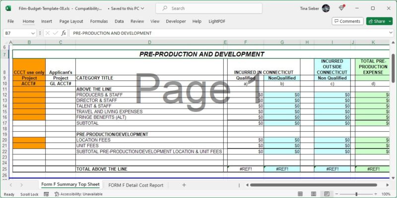The height and width of the screenshot is (198, 397).
Task: Click zoom out minus icon
Action: point(337,194)
